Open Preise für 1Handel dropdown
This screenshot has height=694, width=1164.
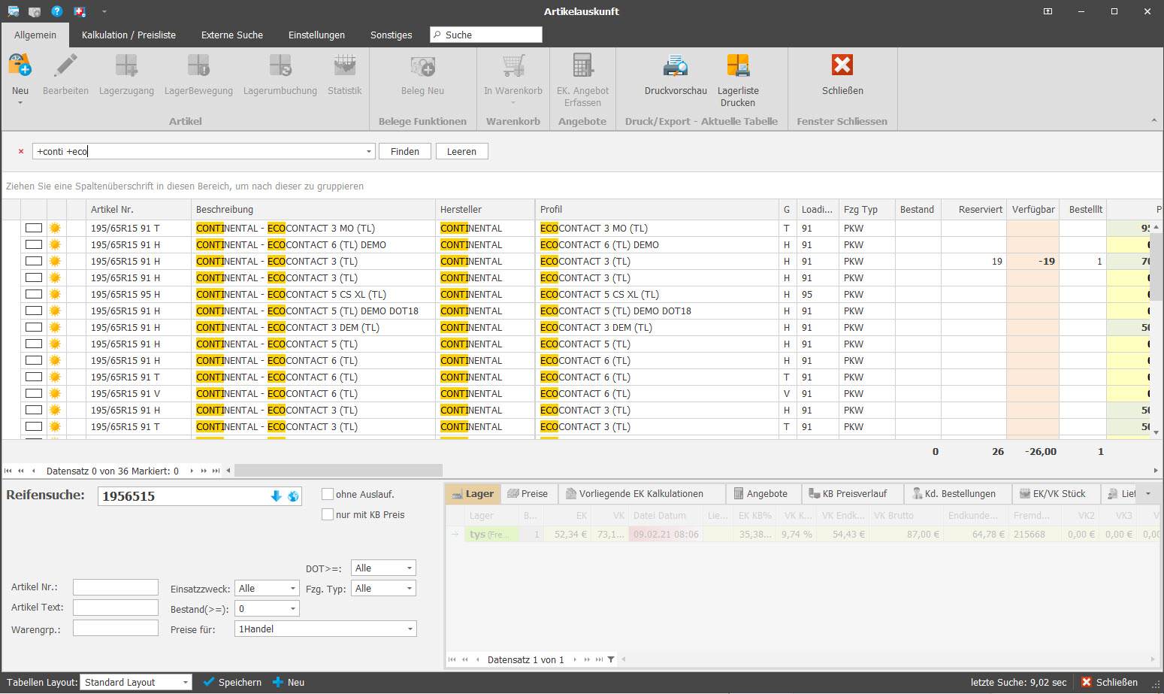(x=410, y=629)
